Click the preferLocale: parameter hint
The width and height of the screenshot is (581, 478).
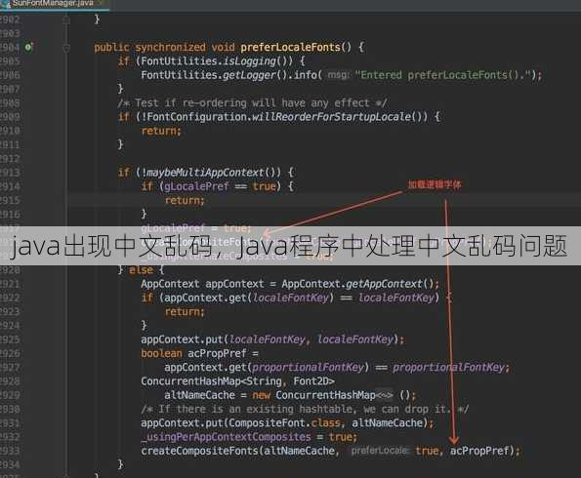pos(380,451)
